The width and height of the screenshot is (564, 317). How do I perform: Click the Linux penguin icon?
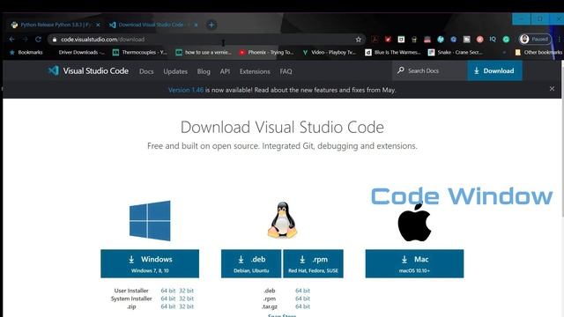point(282,220)
